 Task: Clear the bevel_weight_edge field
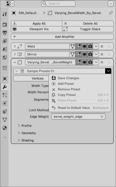102,117
